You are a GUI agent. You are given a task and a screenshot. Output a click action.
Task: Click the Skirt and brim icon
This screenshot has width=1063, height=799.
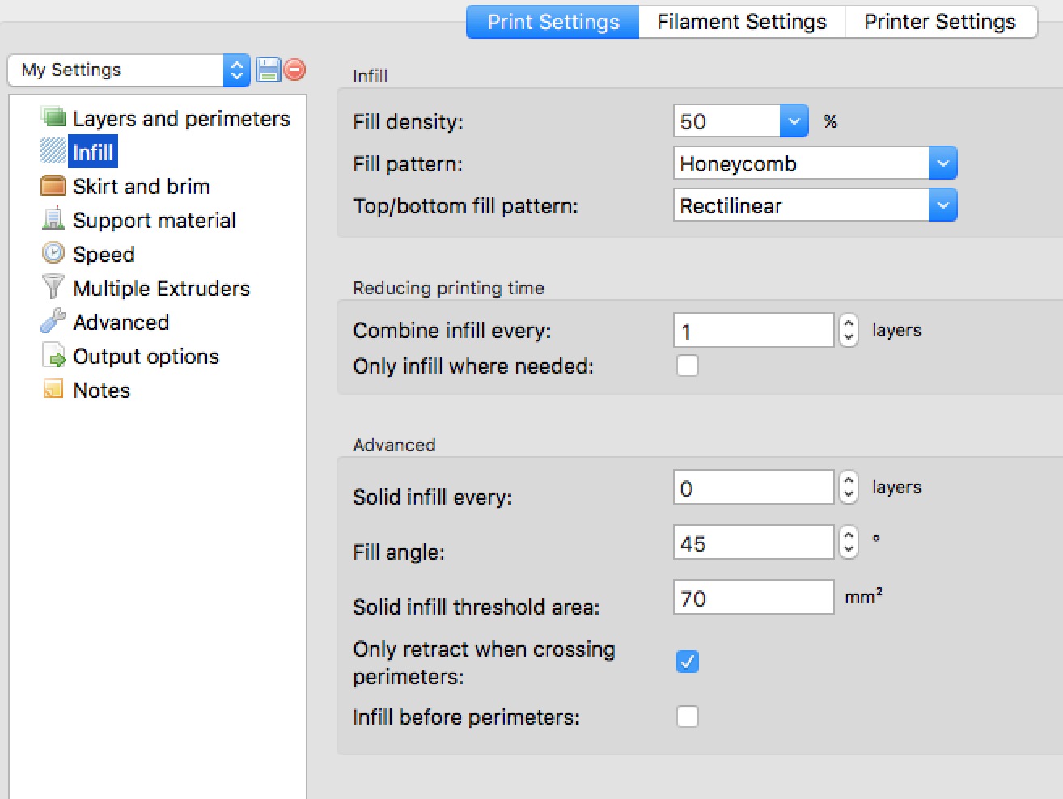pyautogui.click(x=53, y=186)
